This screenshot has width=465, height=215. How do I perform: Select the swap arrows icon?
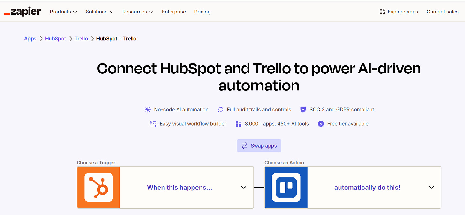[244, 146]
